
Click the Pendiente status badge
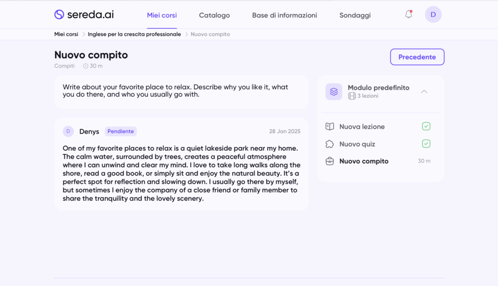click(x=121, y=131)
